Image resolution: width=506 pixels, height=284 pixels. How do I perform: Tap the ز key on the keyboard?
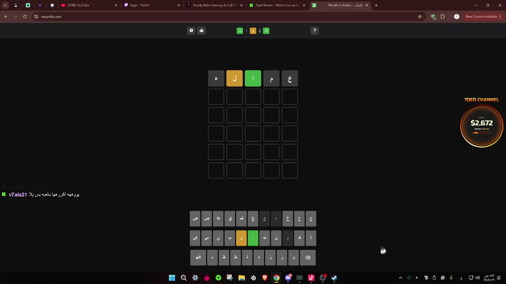(270, 258)
